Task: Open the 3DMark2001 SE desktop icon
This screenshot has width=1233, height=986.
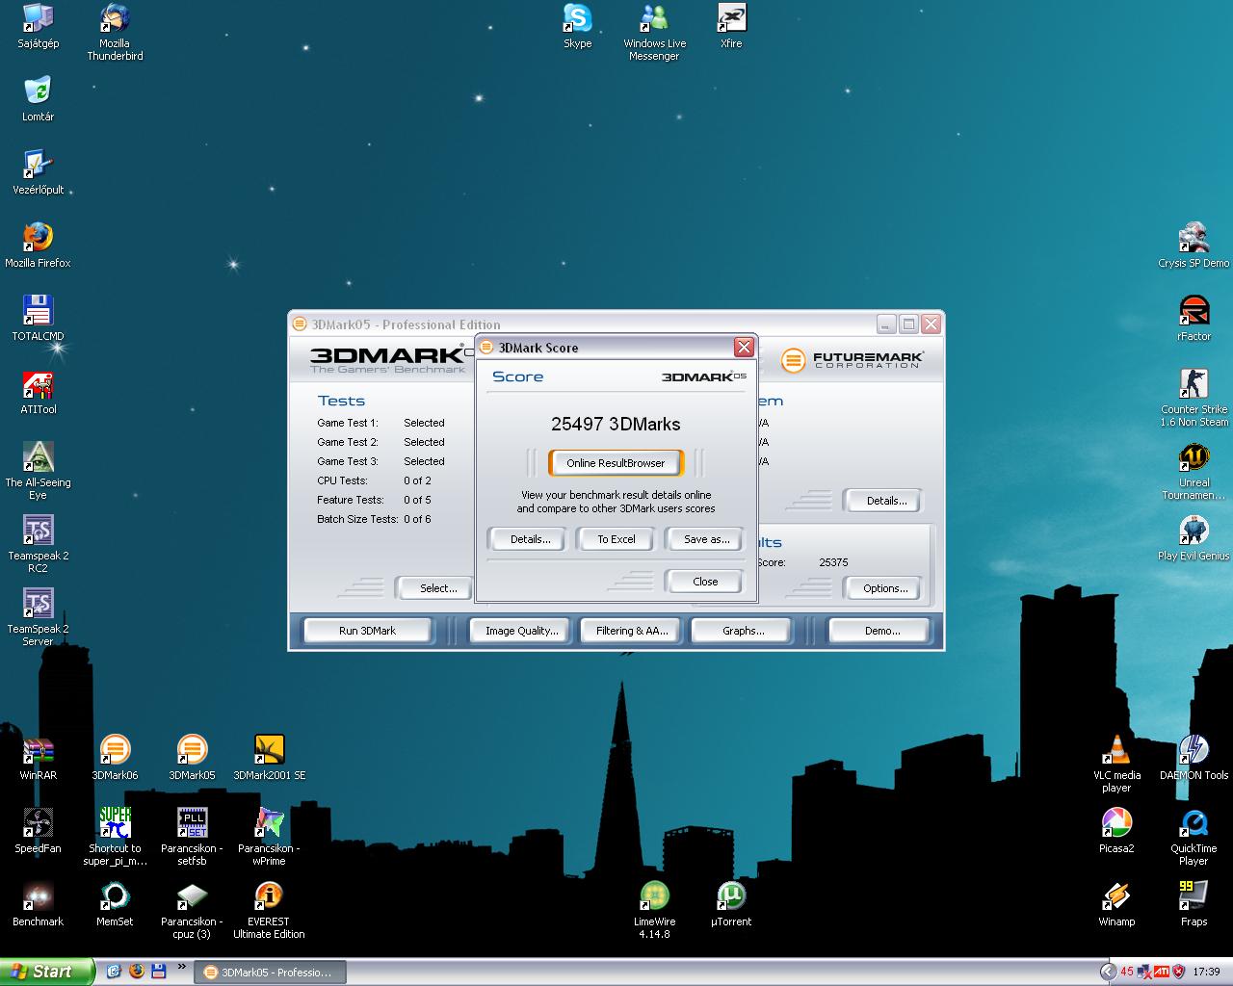Action: pyautogui.click(x=269, y=759)
